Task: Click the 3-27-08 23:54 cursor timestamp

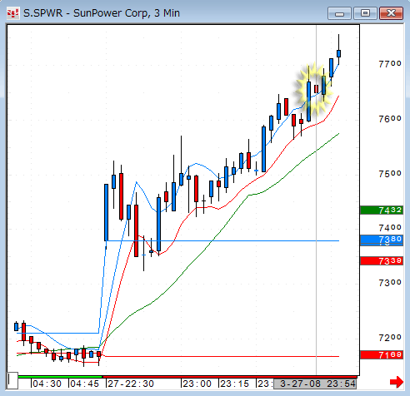Action: click(316, 384)
